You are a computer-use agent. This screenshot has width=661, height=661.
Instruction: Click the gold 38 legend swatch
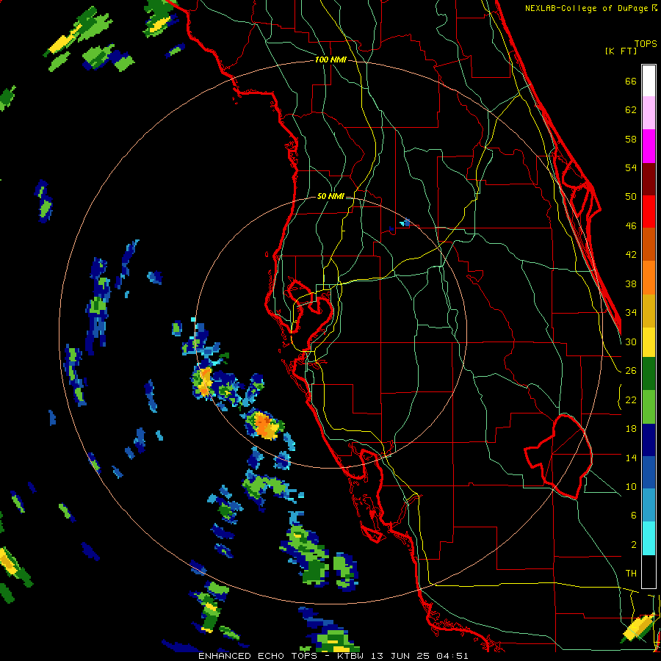point(649,311)
